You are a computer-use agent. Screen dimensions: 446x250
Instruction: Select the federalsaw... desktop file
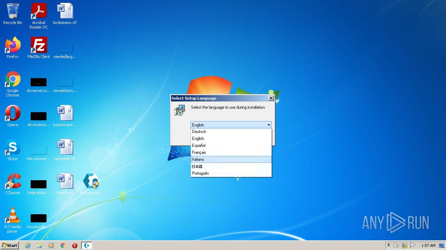click(39, 186)
